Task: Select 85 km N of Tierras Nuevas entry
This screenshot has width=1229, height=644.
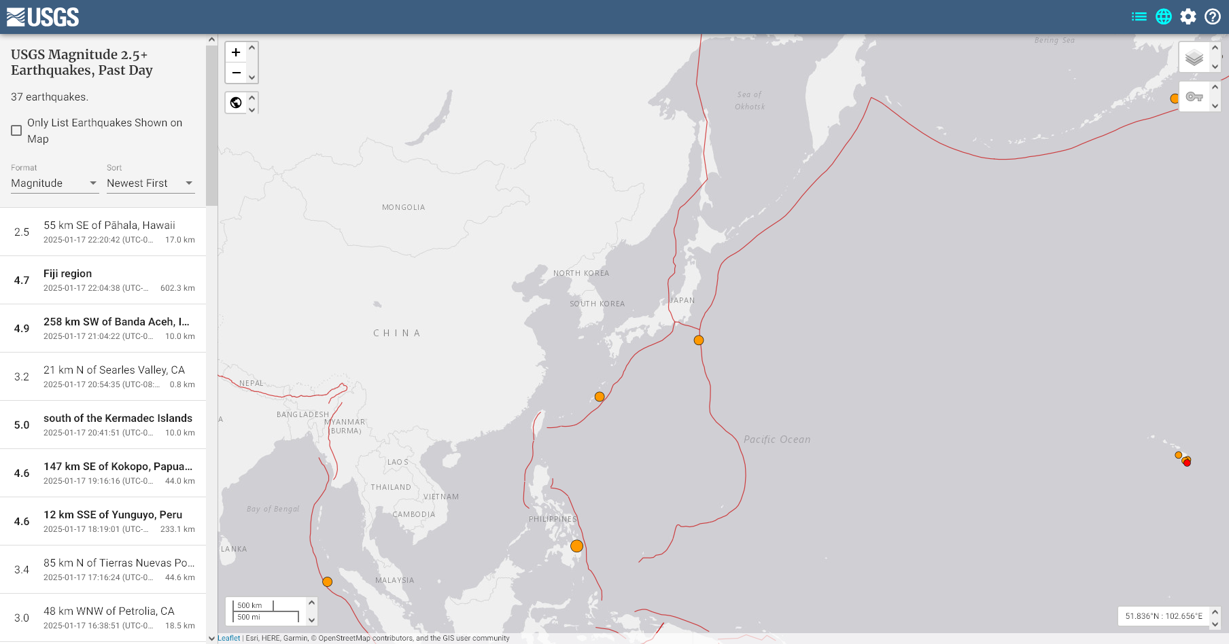Action: (103, 569)
